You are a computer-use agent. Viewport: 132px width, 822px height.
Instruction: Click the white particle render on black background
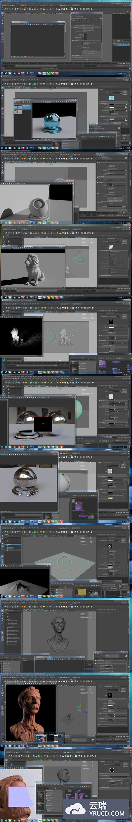pyautogui.click(x=21, y=336)
